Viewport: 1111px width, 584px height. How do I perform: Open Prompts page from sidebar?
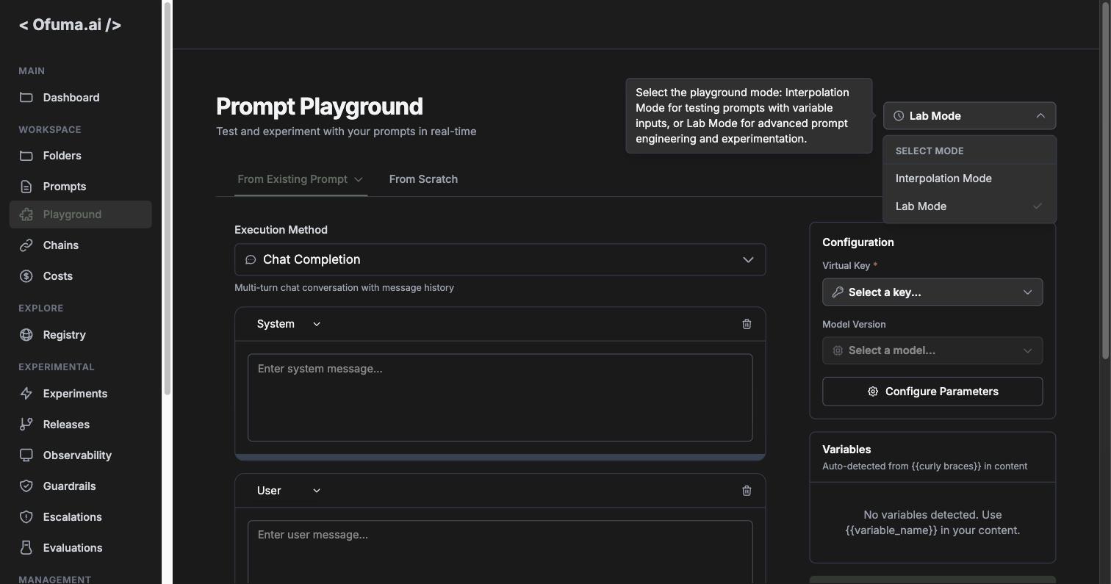80,187
